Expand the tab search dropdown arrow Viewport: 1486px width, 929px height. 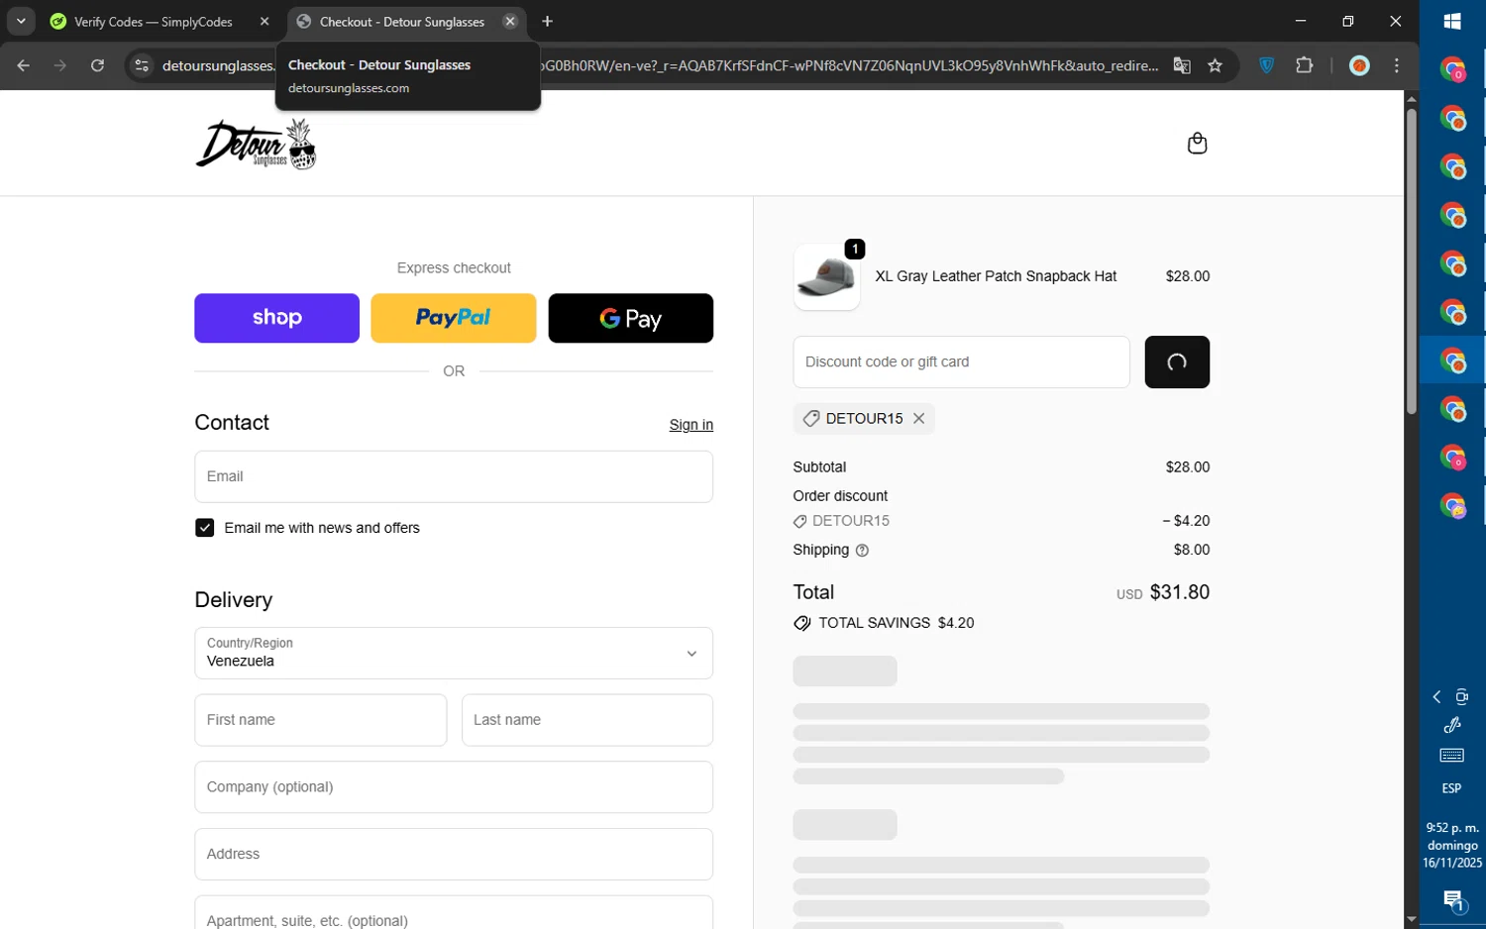pyautogui.click(x=21, y=22)
